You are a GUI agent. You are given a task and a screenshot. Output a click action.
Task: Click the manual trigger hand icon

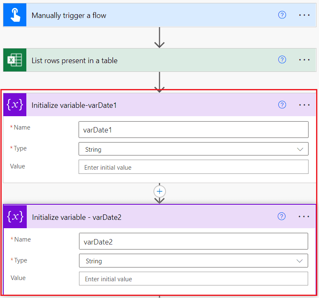pos(15,15)
